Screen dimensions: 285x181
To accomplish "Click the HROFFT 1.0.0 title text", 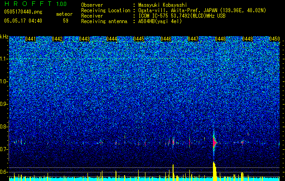I will click(x=35, y=4).
